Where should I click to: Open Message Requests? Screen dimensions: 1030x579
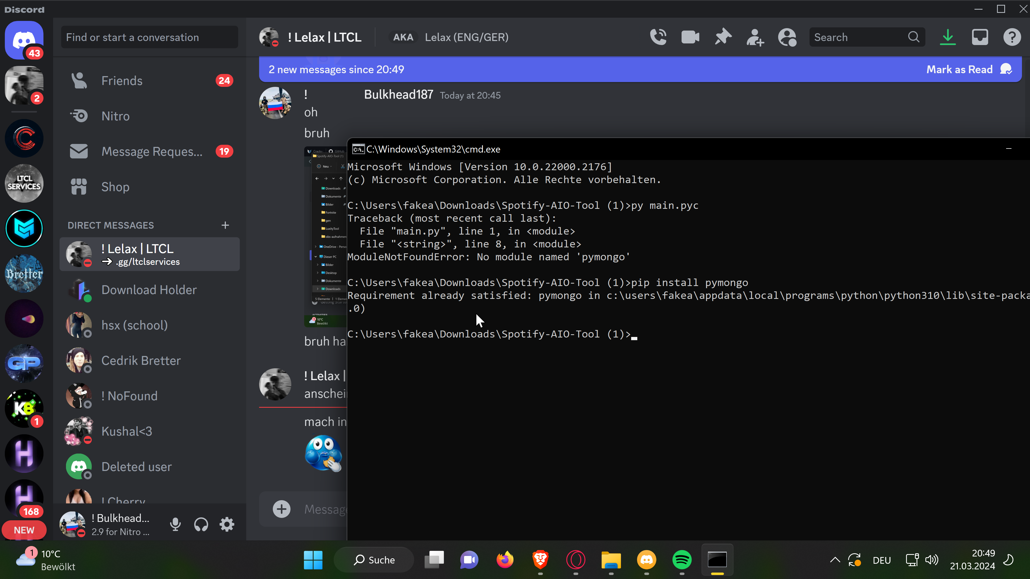(x=152, y=151)
